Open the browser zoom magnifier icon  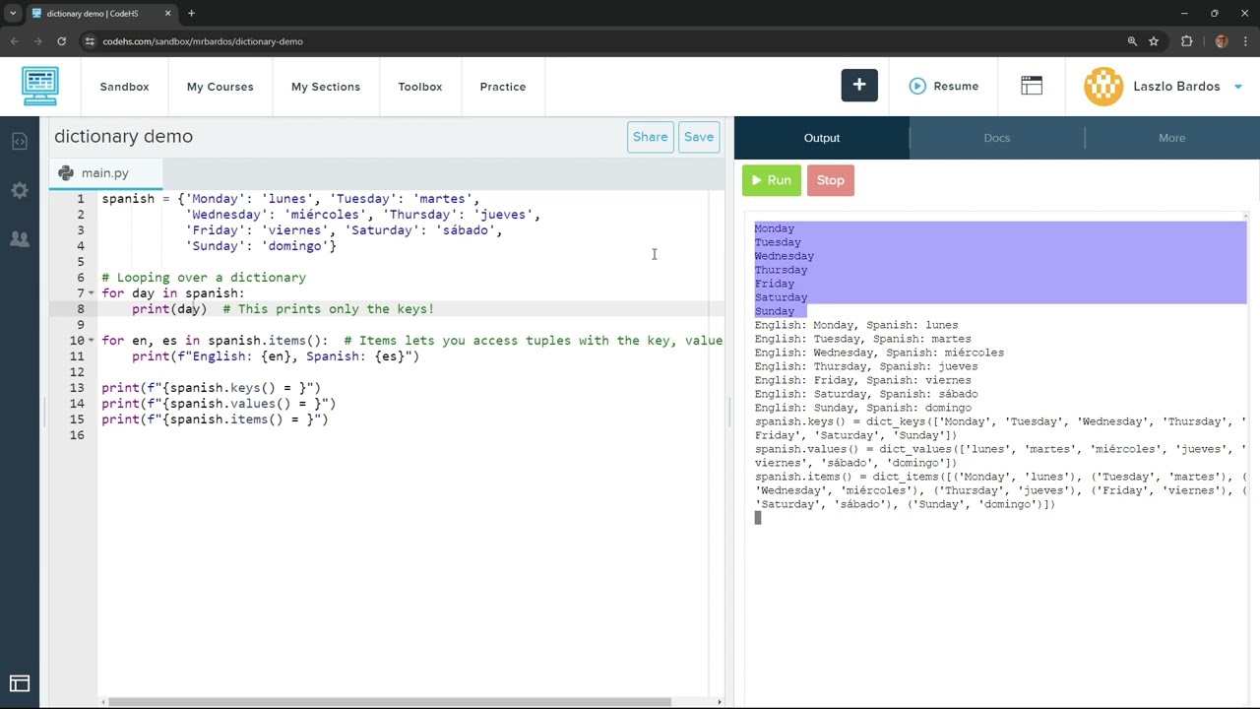pyautogui.click(x=1132, y=41)
